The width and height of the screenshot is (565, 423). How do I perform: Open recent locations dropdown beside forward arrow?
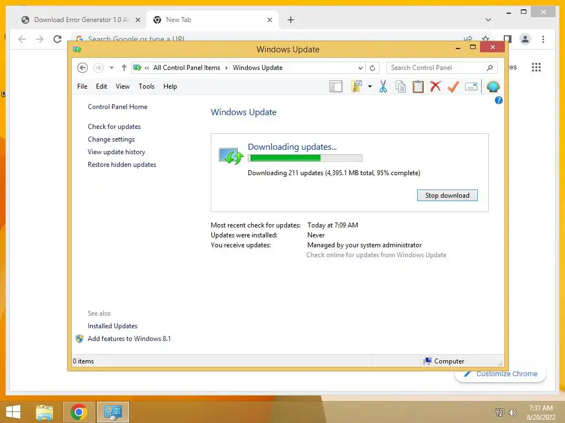111,68
